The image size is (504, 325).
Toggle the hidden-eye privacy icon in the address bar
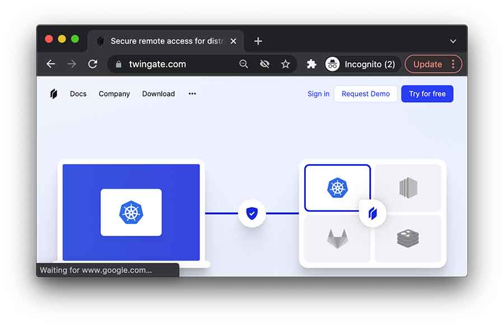(264, 64)
